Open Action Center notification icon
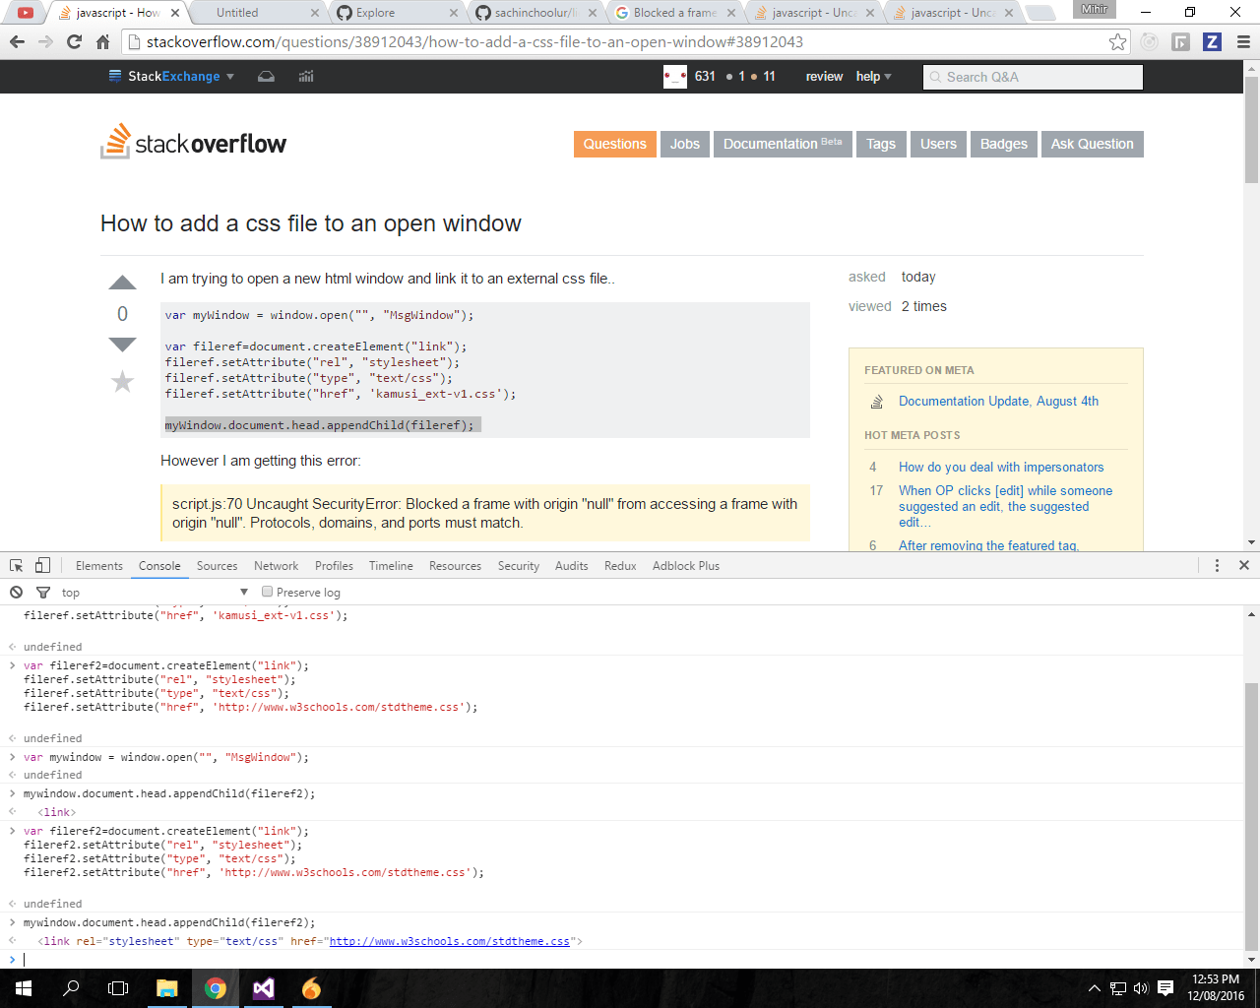The height and width of the screenshot is (1008, 1260). pos(1165,988)
